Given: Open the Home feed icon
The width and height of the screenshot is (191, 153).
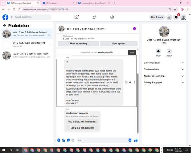Looking at the screenshot, I should coord(76,17).
